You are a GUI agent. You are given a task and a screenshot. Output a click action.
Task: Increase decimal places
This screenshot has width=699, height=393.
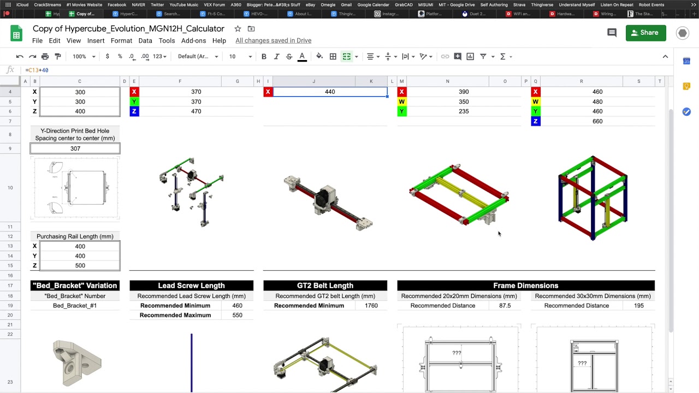[145, 56]
